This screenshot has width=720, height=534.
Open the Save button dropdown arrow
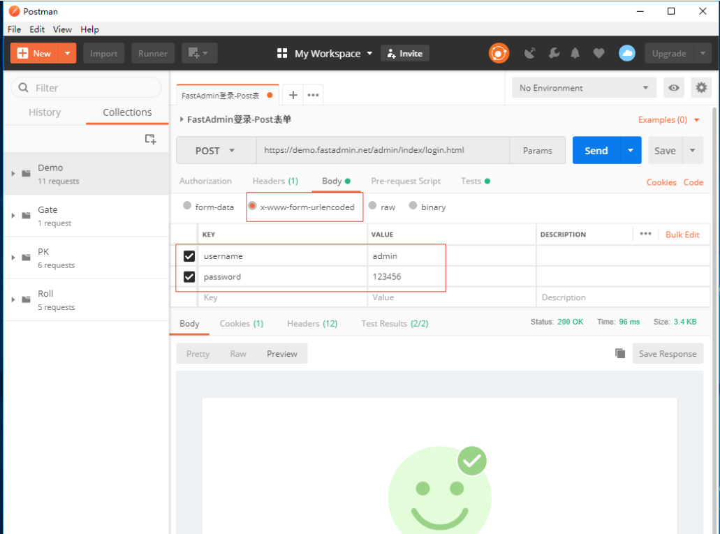693,150
